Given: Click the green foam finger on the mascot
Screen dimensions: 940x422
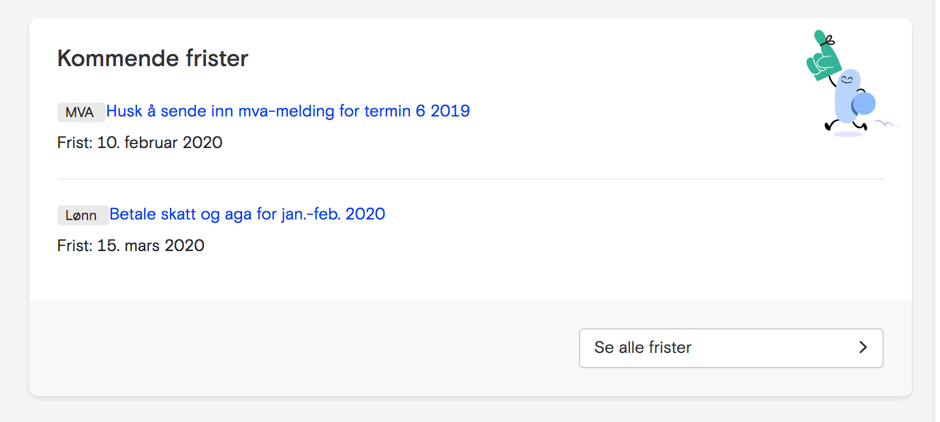Looking at the screenshot, I should pos(823,56).
